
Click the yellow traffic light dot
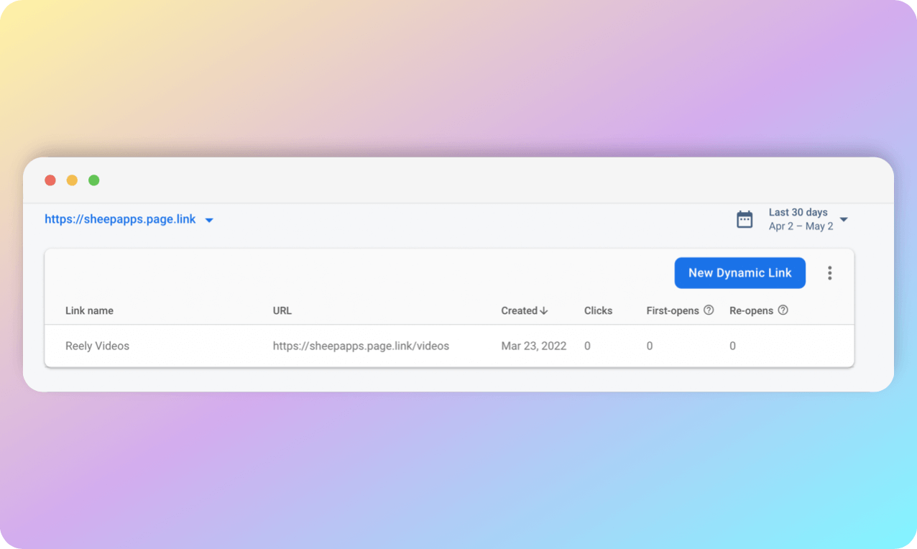[x=72, y=180]
